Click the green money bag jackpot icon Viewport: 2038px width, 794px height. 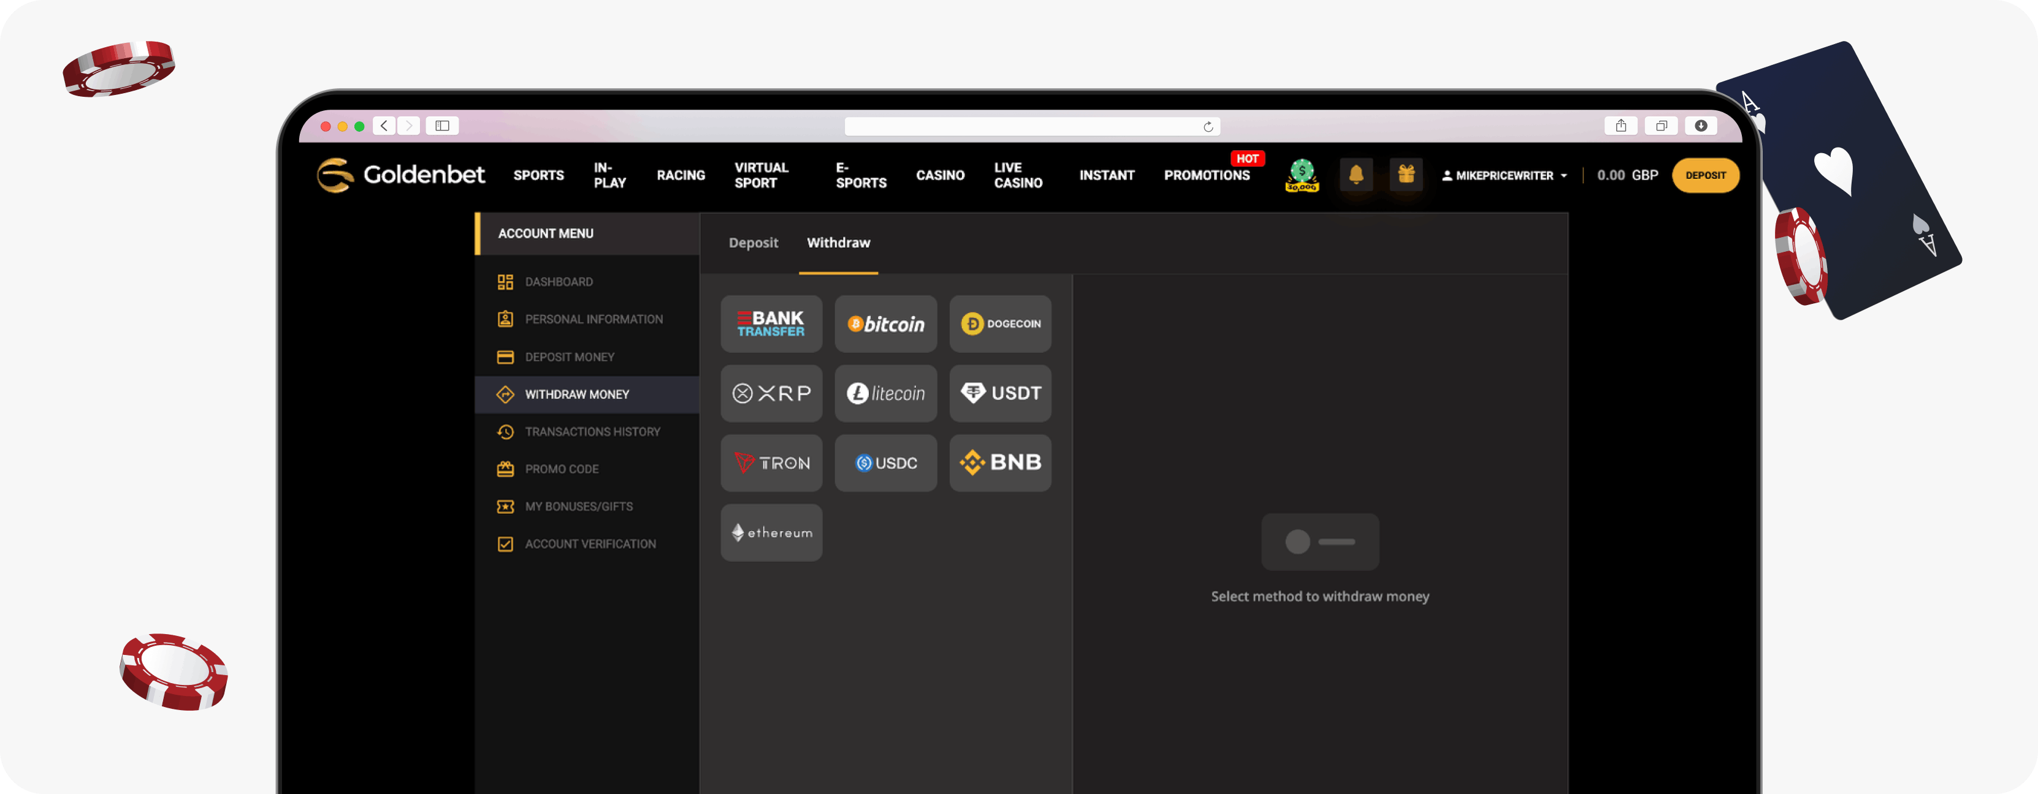coord(1302,175)
